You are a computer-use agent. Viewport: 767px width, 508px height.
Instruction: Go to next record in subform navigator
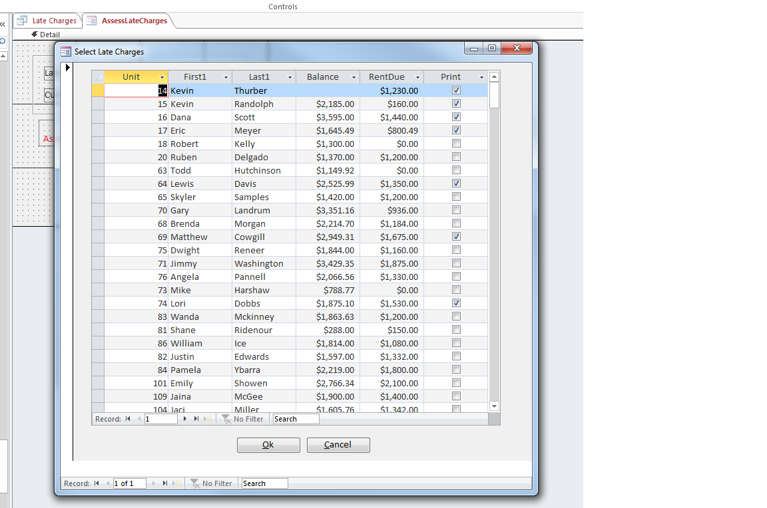pos(185,419)
